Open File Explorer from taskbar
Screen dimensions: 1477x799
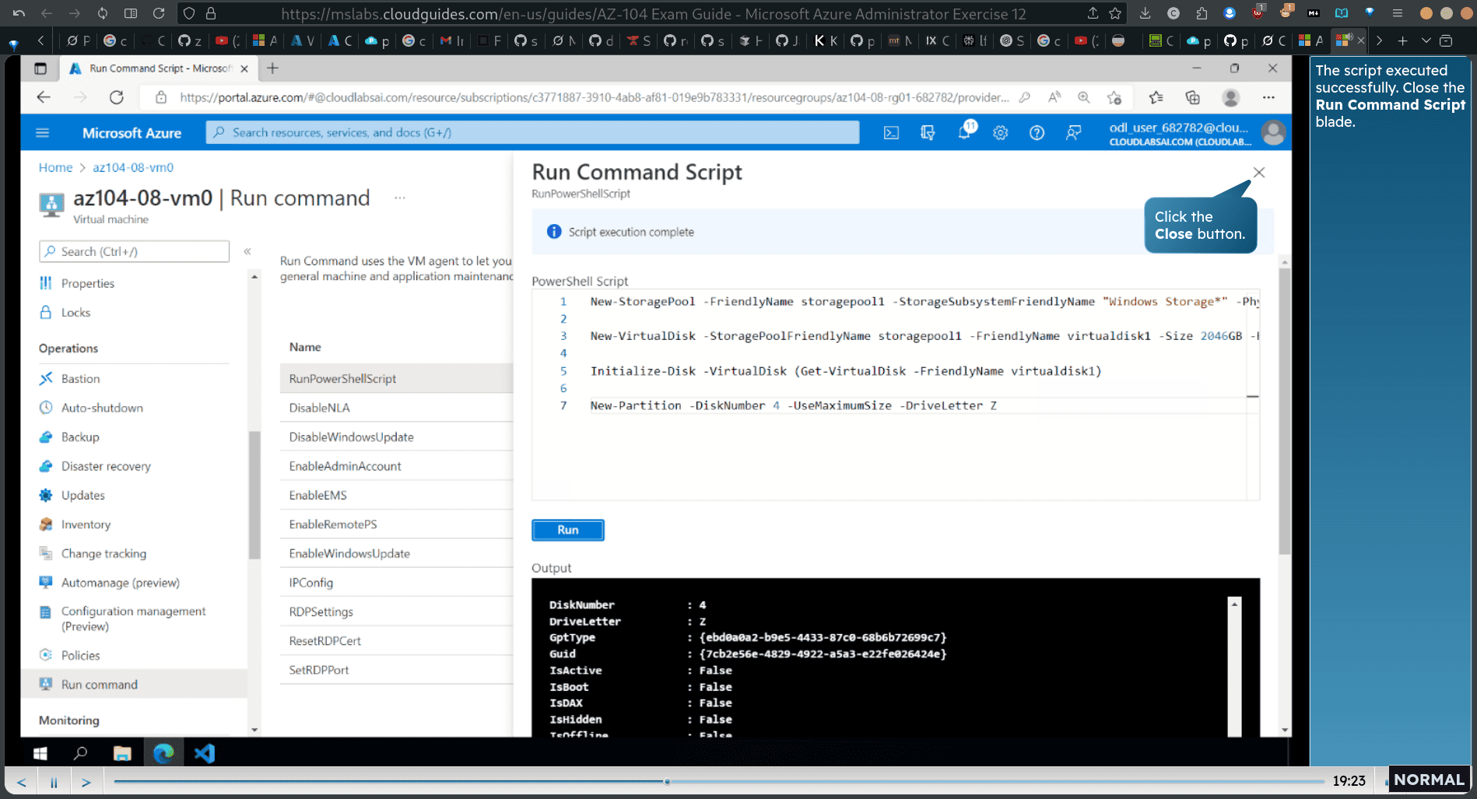point(122,753)
